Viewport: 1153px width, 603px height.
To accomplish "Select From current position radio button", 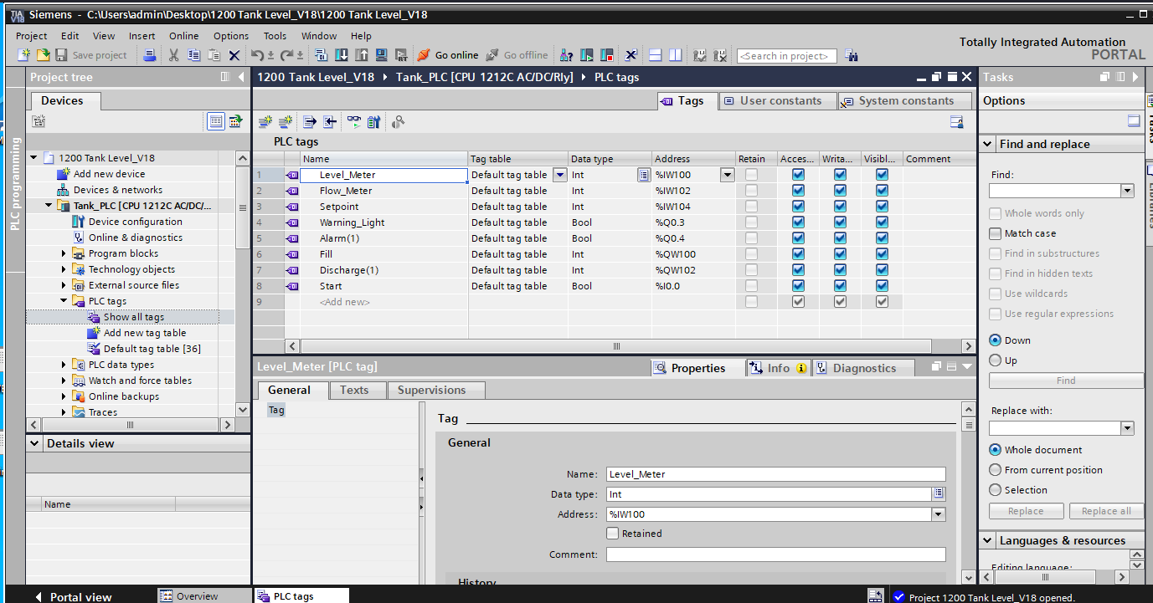I will (x=995, y=470).
